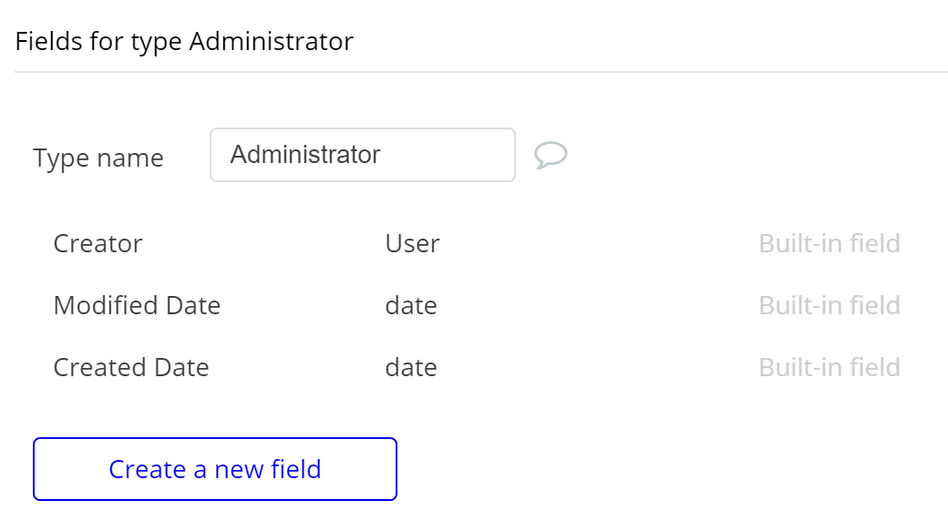Click the word Administrator in the heading
This screenshot has width=948, height=521.
pyautogui.click(x=271, y=42)
